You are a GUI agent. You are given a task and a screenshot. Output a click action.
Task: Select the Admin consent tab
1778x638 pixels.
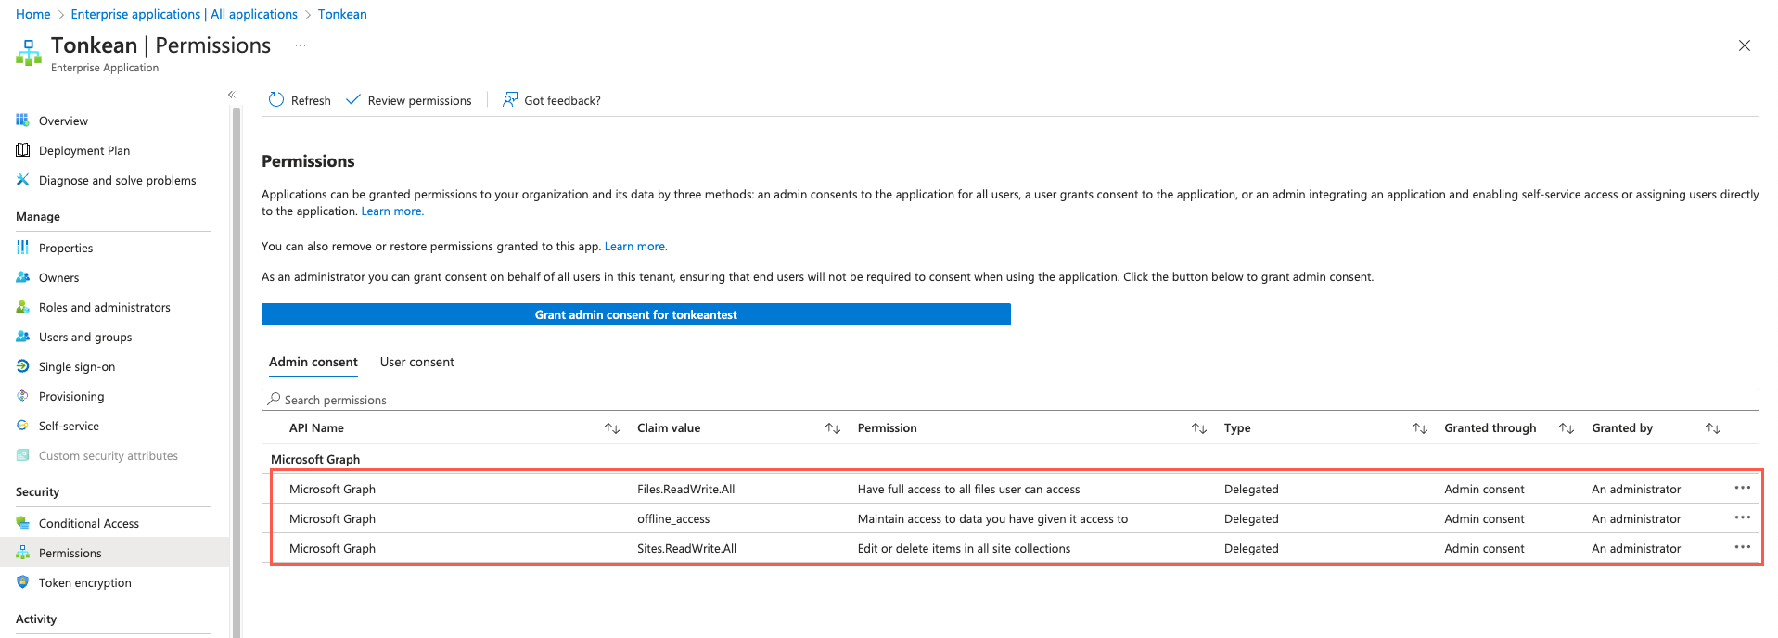click(313, 363)
